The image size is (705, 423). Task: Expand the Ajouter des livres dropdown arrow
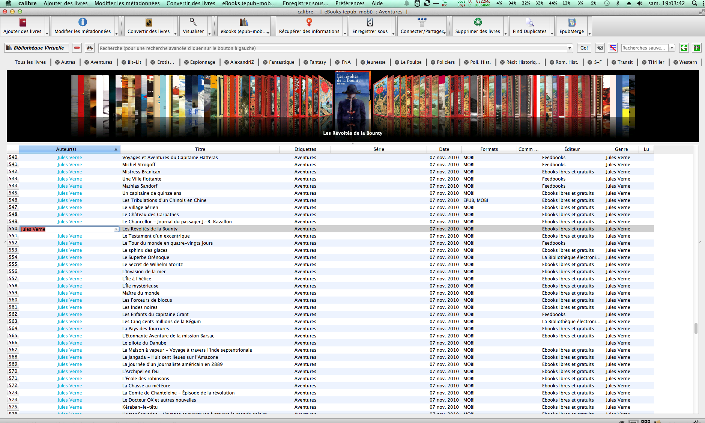[47, 33]
